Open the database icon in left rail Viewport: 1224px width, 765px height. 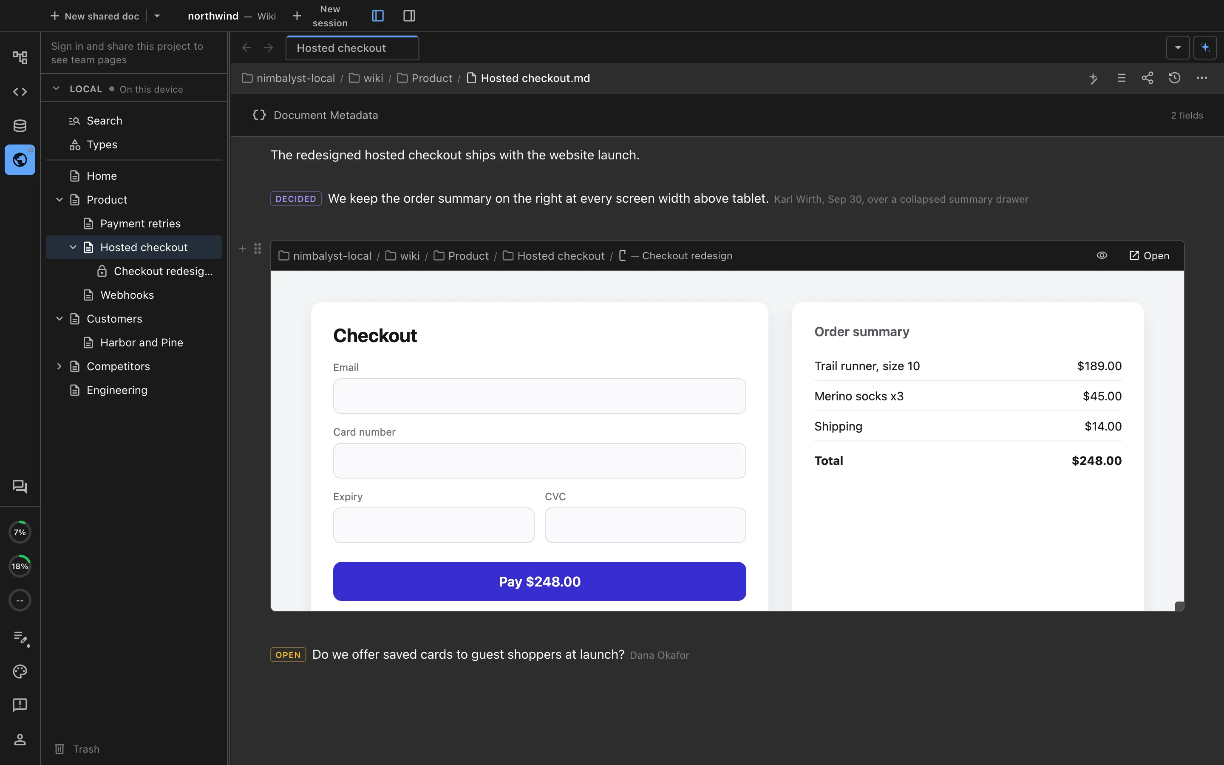[20, 125]
